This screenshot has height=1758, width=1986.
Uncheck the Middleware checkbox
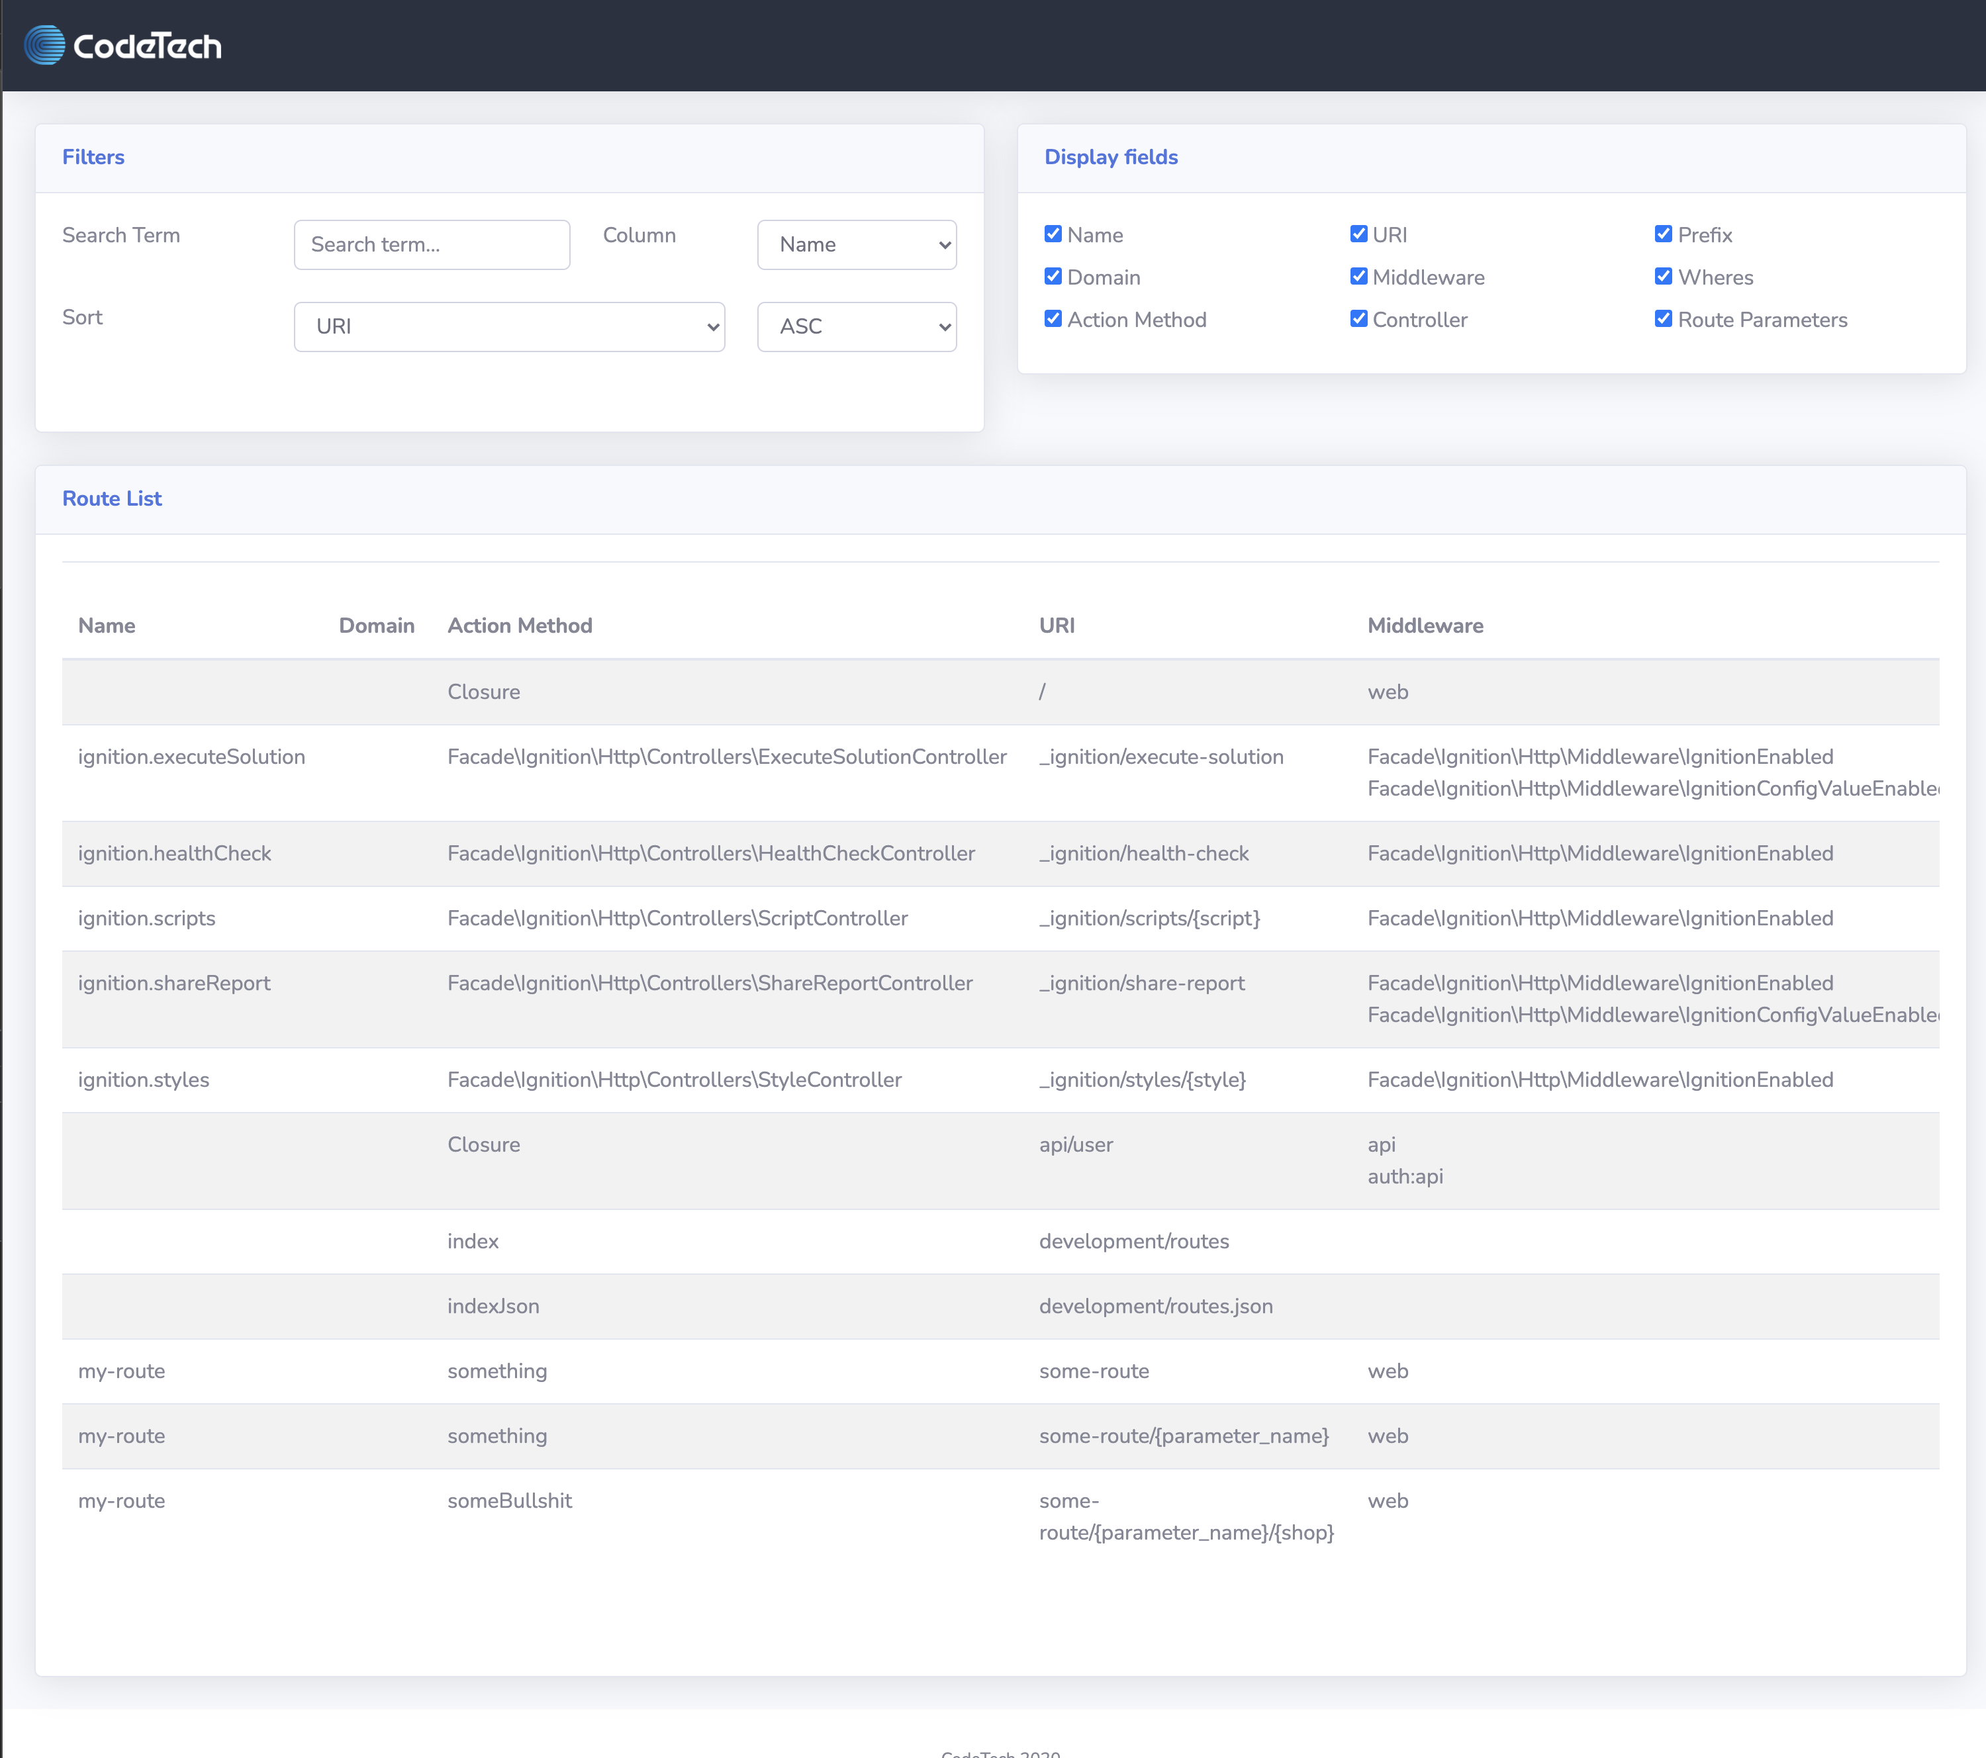(1358, 277)
